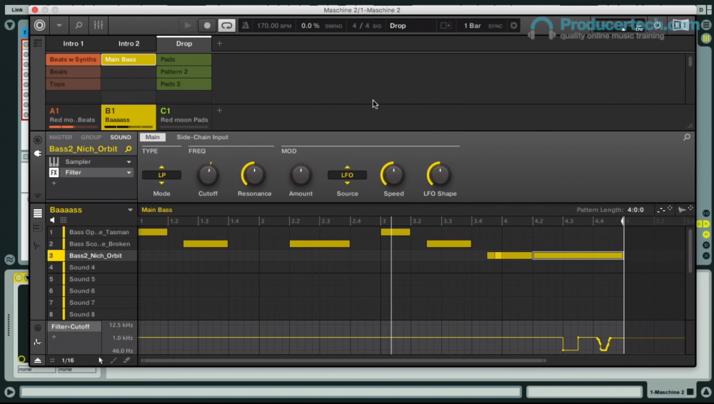Open the settings gear in header
Image resolution: width=714 pixels, height=404 pixels.
click(513, 26)
